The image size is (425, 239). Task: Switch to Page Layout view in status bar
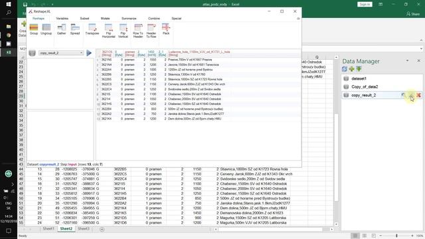pos(365,236)
